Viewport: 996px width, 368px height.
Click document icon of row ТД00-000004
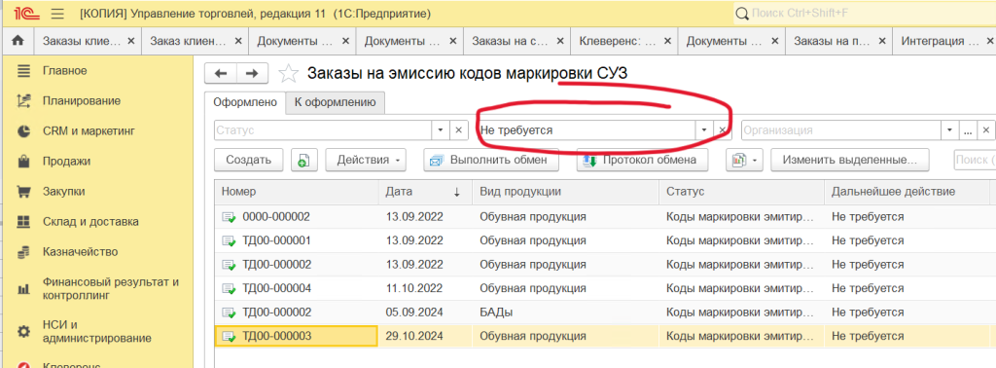[x=228, y=288]
